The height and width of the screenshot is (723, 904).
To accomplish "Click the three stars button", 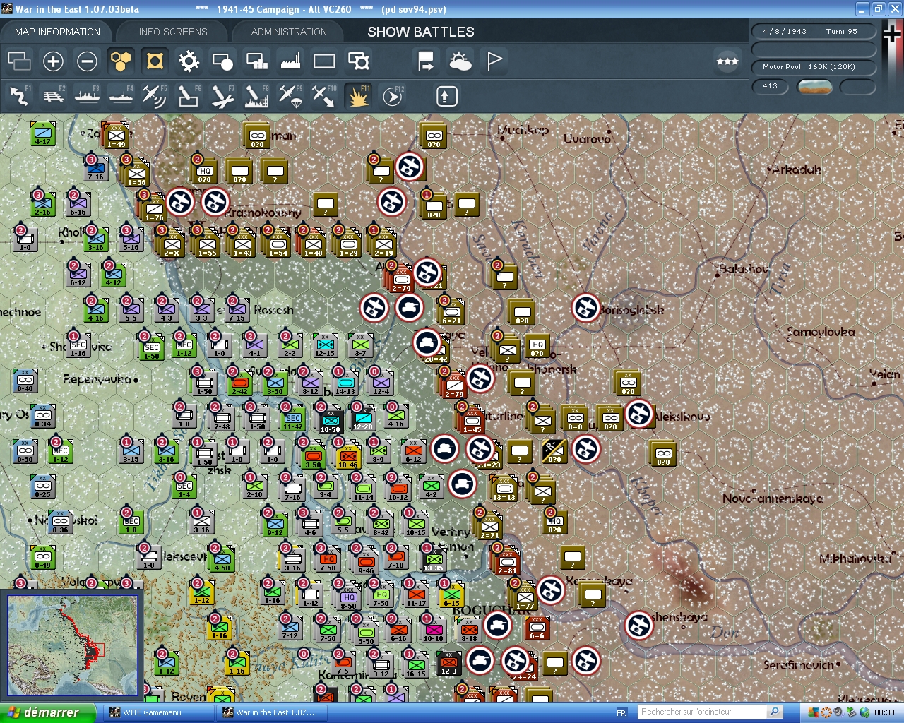I will (x=727, y=61).
